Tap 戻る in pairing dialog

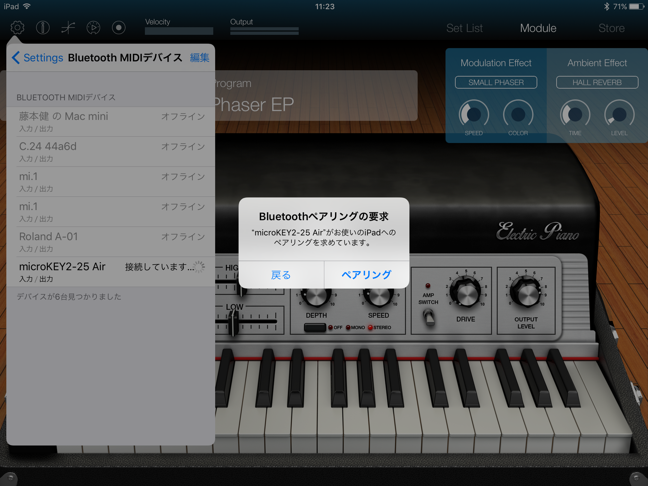[281, 275]
